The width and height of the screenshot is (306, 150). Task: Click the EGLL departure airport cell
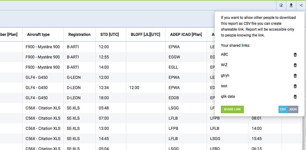tap(186, 67)
